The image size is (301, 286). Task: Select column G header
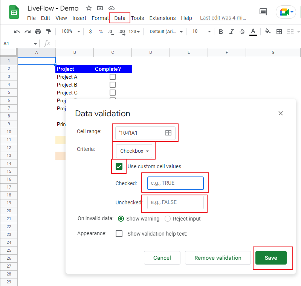pyautogui.click(x=273, y=52)
